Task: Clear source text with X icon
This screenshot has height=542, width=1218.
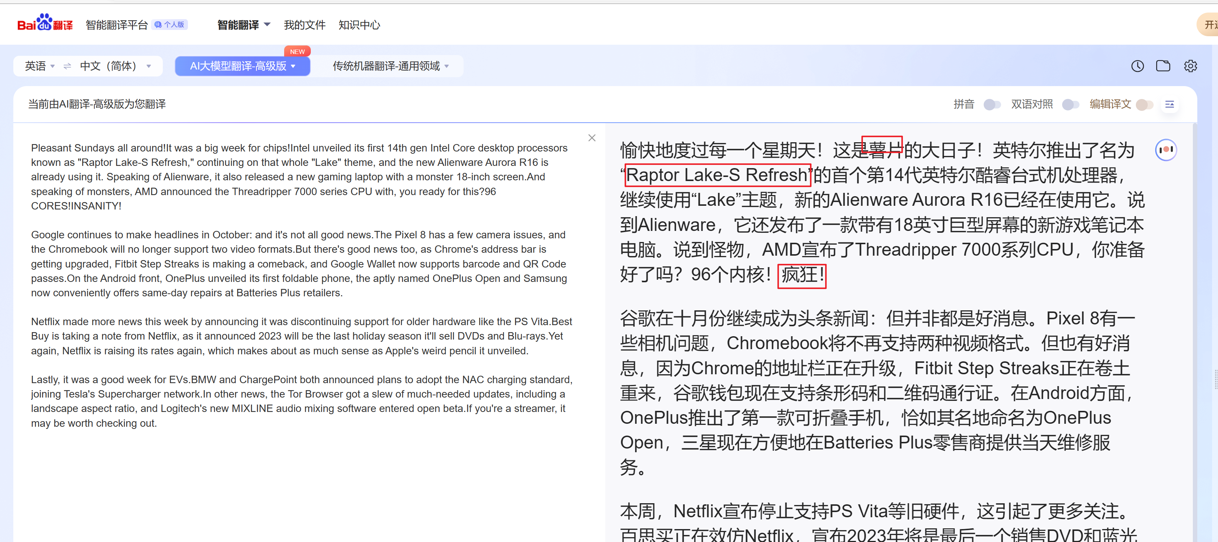Action: coord(592,138)
